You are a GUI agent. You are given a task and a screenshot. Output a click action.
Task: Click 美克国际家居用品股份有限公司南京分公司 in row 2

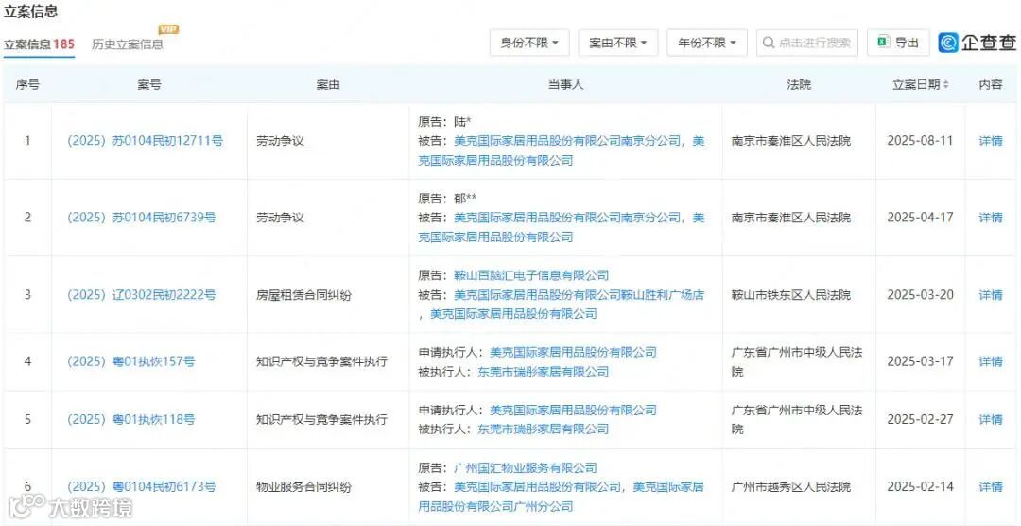[566, 217]
